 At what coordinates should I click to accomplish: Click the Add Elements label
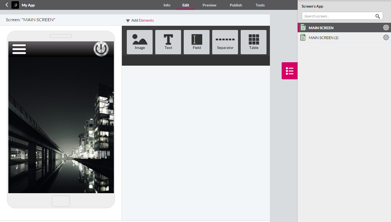tap(142, 20)
